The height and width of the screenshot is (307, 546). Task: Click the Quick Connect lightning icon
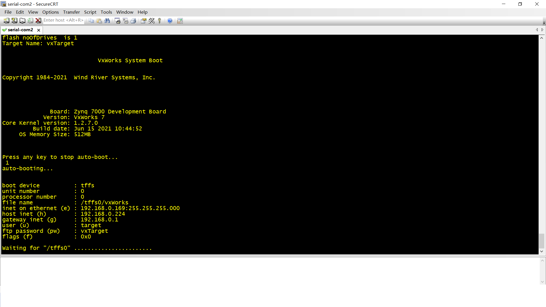pos(14,21)
